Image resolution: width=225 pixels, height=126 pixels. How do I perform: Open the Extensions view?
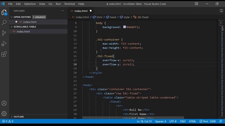(x=4, y=54)
